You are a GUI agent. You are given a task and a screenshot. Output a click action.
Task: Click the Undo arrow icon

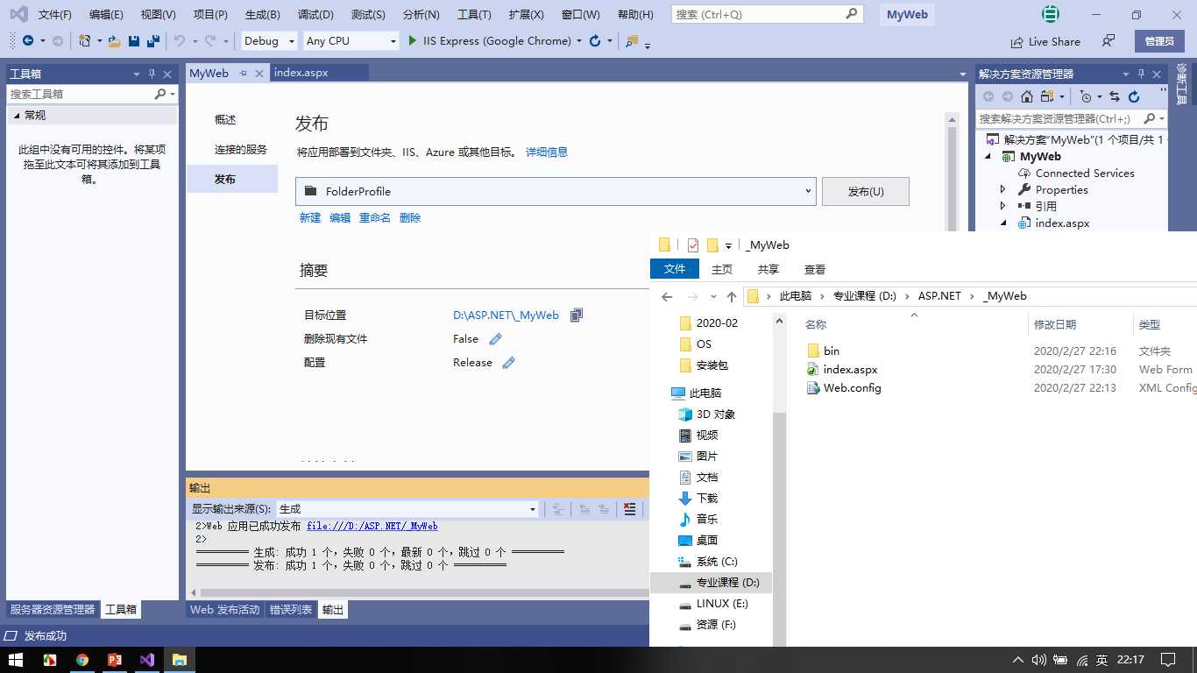(x=180, y=40)
